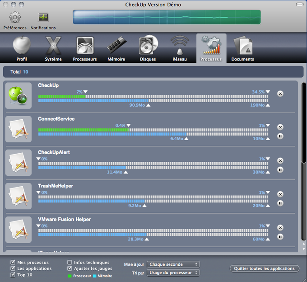The image size is (307, 282).
Task: Click the toolbar toggle pill in title bar
Action: pos(300,5)
